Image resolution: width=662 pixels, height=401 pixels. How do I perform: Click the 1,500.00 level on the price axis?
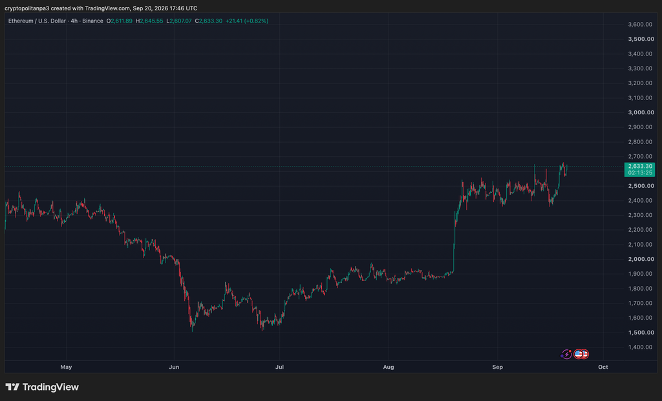coord(641,333)
